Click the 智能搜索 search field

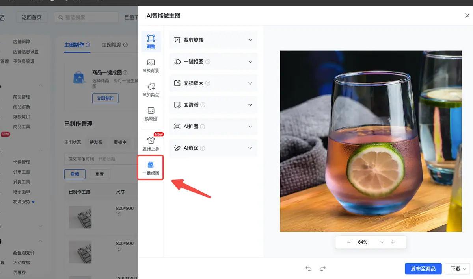(x=86, y=17)
